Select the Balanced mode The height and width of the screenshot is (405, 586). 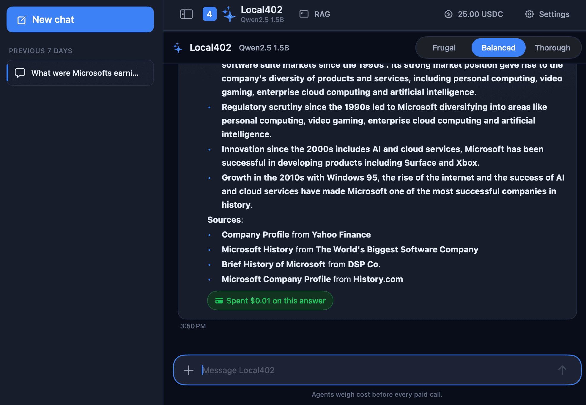(x=498, y=48)
